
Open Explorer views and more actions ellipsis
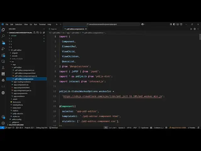pos(44,29)
